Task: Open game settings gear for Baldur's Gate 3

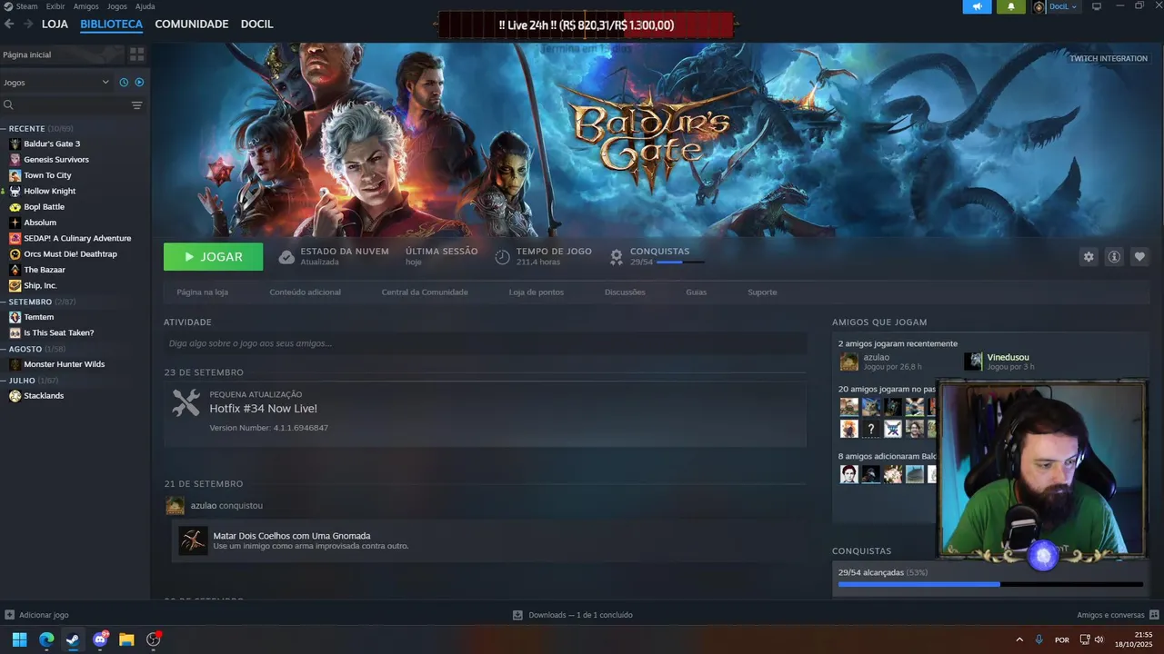Action: click(1089, 257)
